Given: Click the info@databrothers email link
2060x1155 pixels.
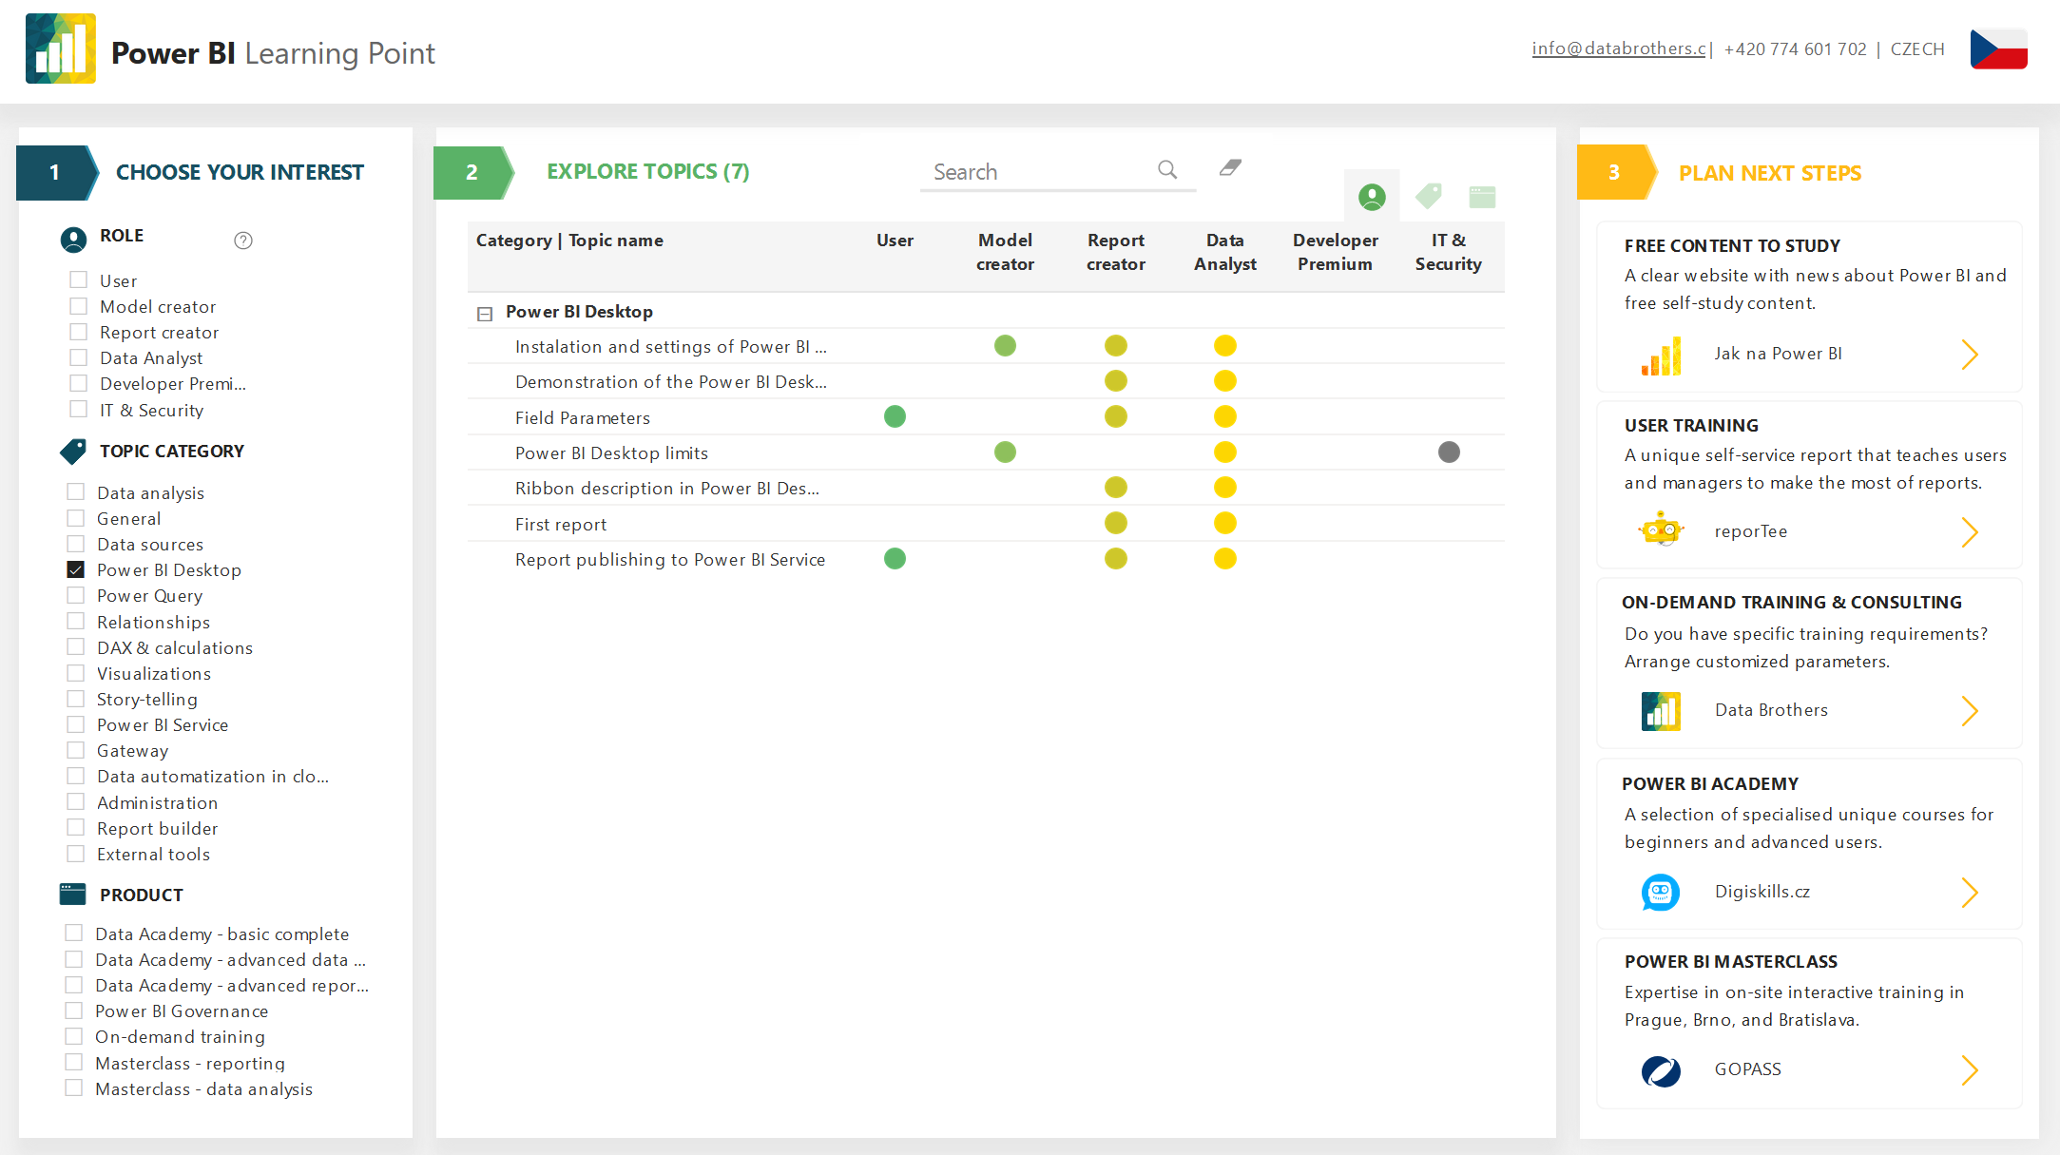Looking at the screenshot, I should 1619,49.
